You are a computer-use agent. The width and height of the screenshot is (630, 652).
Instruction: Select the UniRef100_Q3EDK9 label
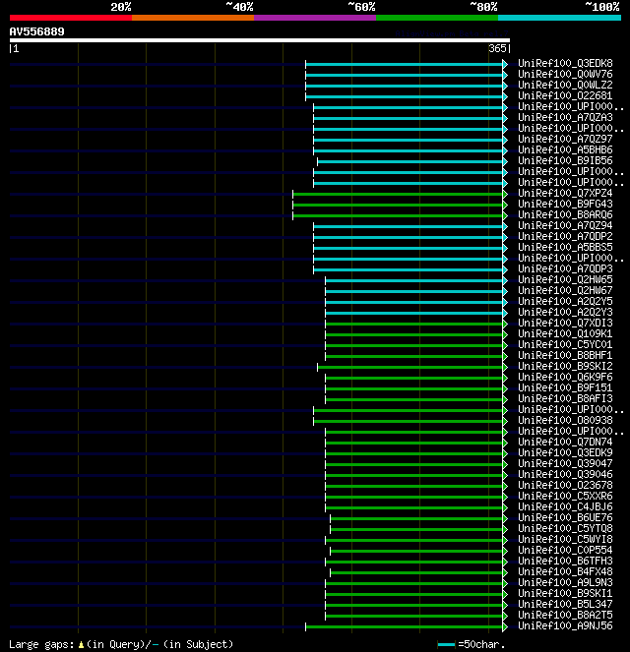coord(565,452)
